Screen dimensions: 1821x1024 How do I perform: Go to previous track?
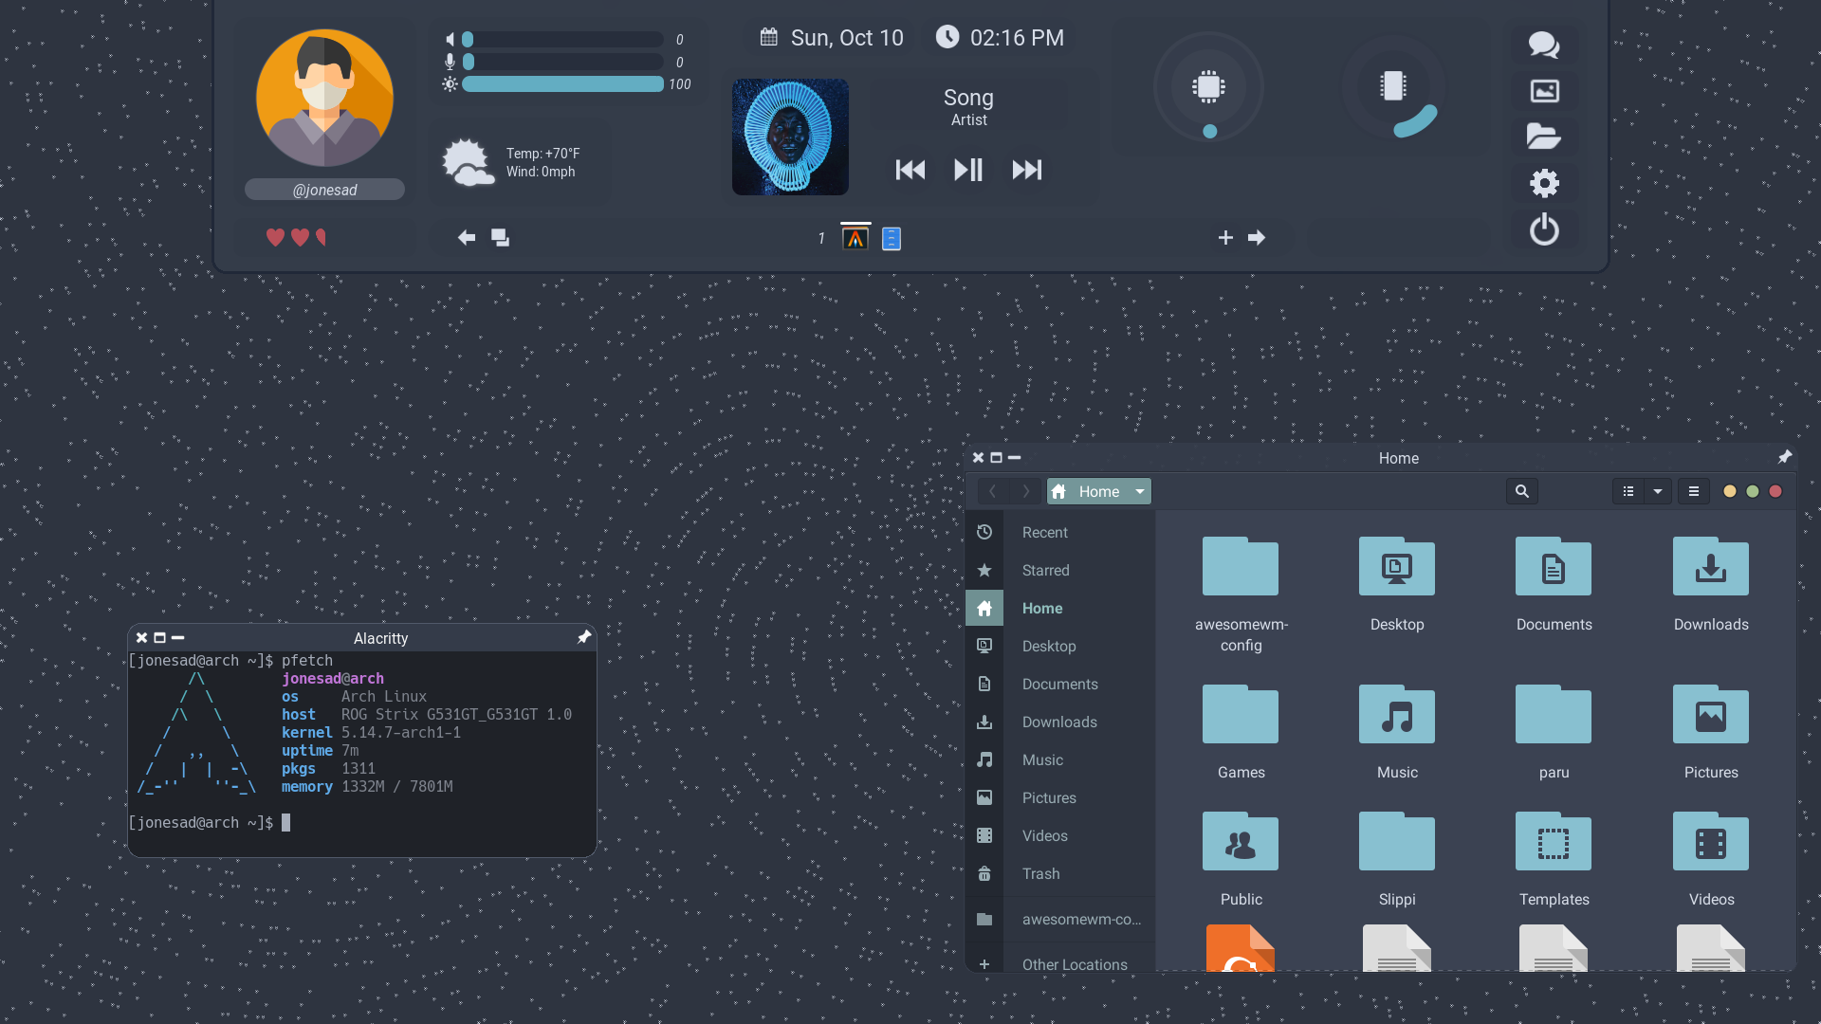click(910, 170)
